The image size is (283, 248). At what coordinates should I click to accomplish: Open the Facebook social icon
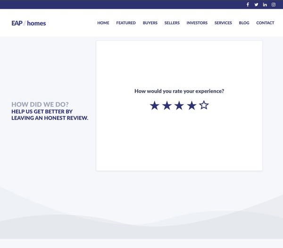click(248, 5)
